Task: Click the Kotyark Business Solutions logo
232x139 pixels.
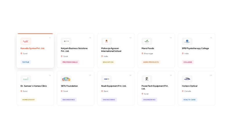Action: coord(66,41)
